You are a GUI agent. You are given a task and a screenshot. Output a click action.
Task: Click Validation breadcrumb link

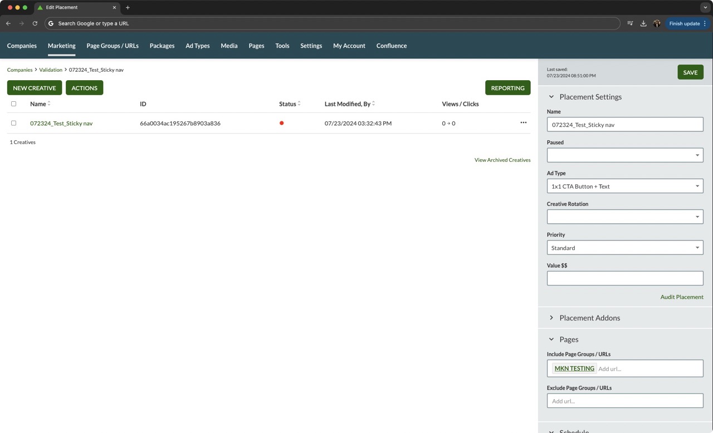tap(51, 70)
